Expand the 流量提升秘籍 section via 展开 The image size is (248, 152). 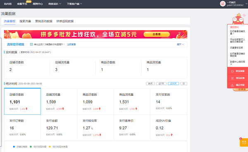tap(180, 44)
